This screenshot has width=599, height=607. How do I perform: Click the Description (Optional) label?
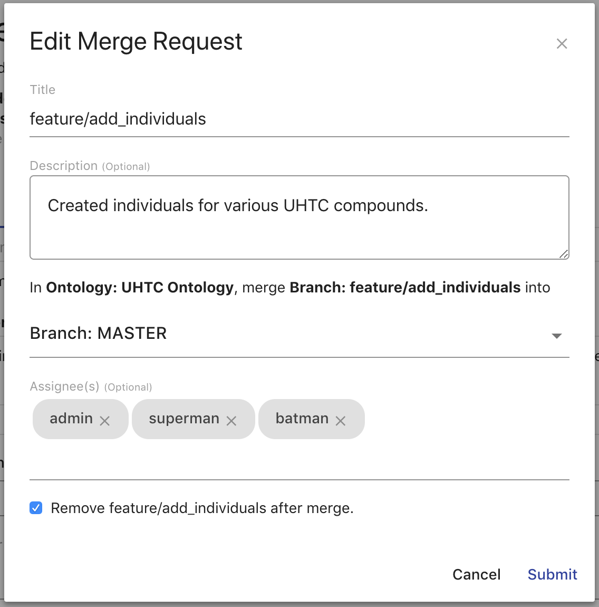pyautogui.click(x=90, y=166)
